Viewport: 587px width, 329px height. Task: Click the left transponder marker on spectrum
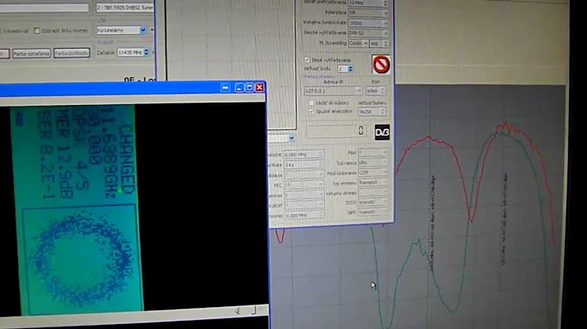tap(432, 222)
